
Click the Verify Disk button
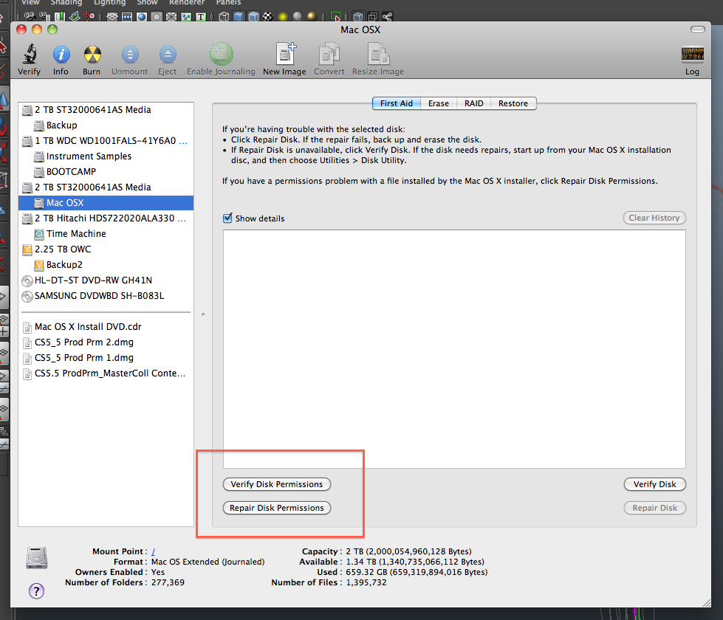[x=655, y=484]
